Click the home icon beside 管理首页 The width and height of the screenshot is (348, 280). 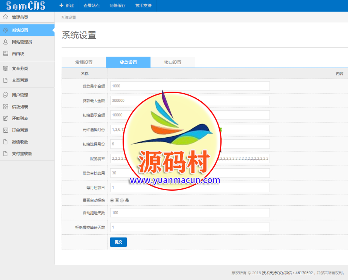pos(5,17)
